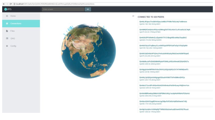Reload the page with the refresh icon

click(11, 4)
